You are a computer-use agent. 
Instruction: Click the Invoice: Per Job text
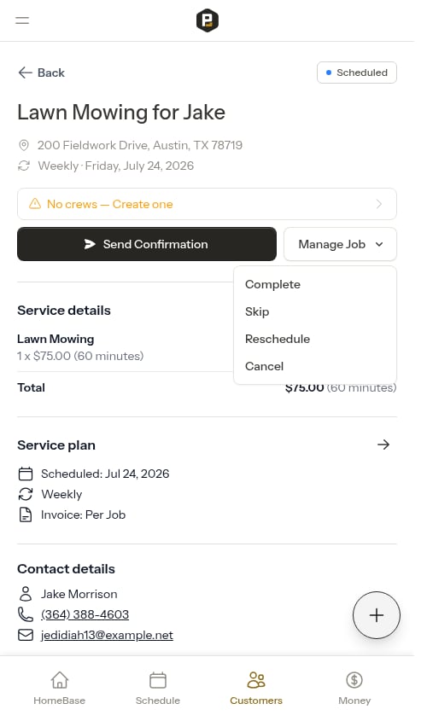point(84,515)
